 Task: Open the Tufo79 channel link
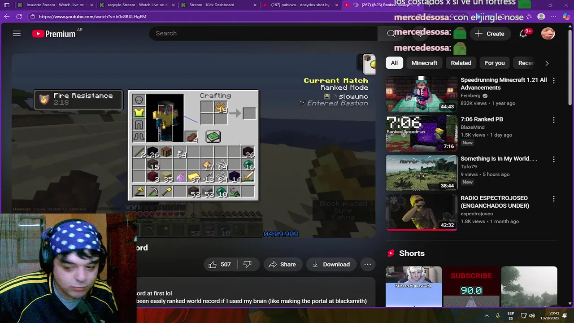[469, 166]
